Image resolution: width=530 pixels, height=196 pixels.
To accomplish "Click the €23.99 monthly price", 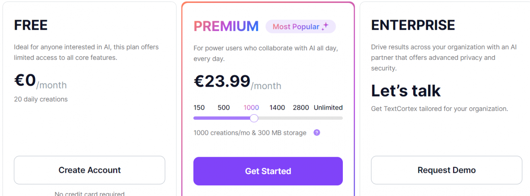I will [222, 81].
